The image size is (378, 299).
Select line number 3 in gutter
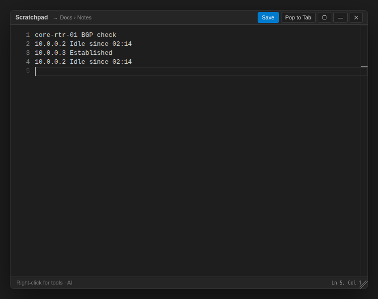point(28,53)
